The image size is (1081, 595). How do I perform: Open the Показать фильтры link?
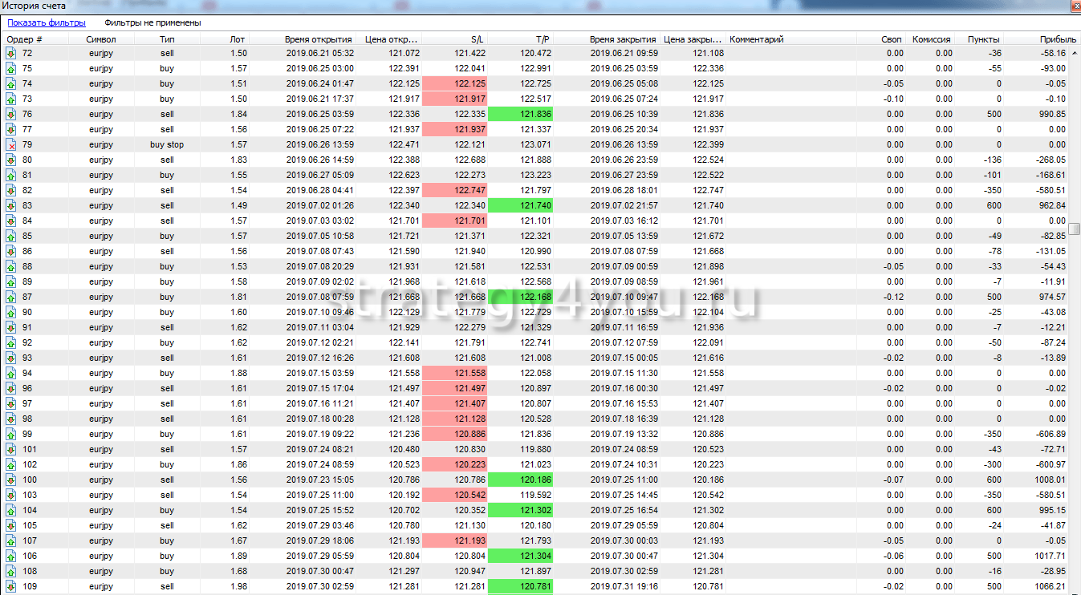point(47,23)
